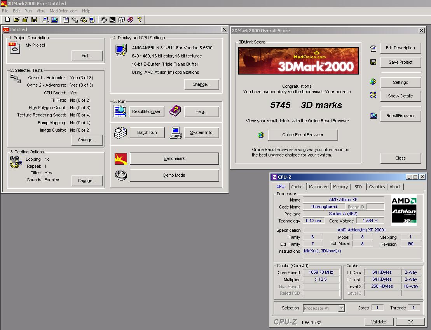Click the AMD Athlon XP logo in CPU-Z

[x=404, y=210]
